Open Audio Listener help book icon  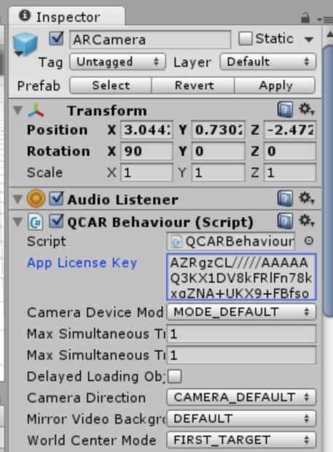point(285,198)
